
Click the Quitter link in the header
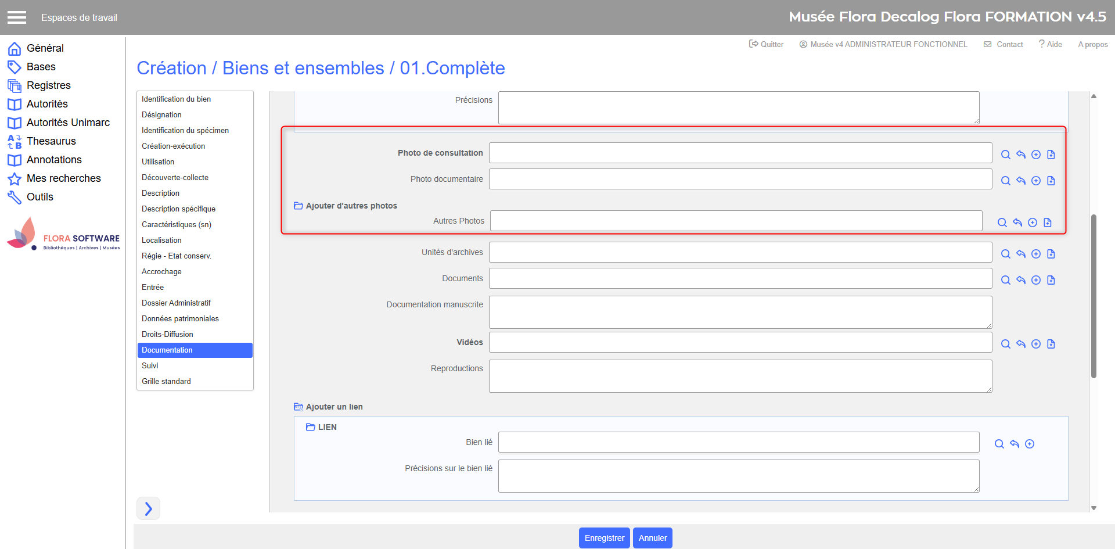pyautogui.click(x=766, y=44)
